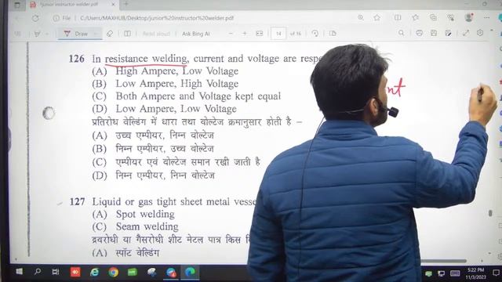Open Windows taskbar search
This screenshot has width=502, height=282.
tap(38, 272)
